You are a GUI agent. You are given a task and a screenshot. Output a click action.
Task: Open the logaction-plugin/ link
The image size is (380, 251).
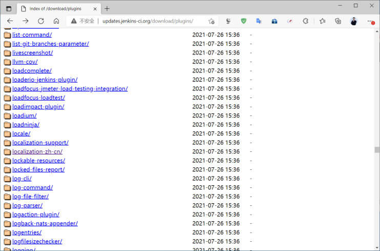[x=36, y=215]
